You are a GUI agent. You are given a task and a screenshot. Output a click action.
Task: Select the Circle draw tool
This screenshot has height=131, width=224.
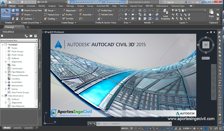[x=126, y=15]
